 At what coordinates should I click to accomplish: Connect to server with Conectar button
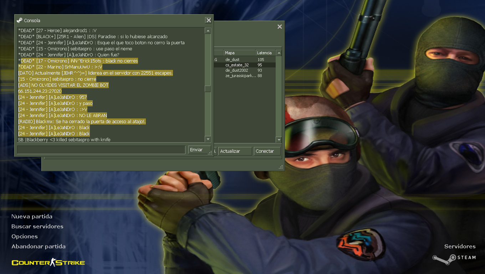(x=267, y=151)
